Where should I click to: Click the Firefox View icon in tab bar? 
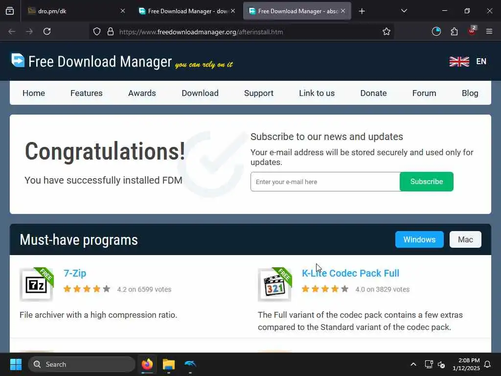pyautogui.click(x=10, y=11)
